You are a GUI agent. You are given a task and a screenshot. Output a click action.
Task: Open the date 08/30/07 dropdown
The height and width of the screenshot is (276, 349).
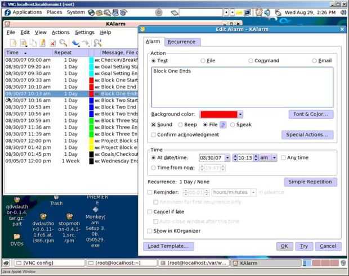[227, 158]
